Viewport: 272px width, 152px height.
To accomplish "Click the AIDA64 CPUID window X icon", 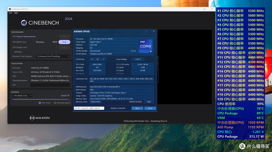I will point(154,31).
